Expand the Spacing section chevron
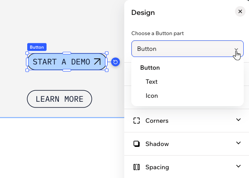 (x=238, y=166)
